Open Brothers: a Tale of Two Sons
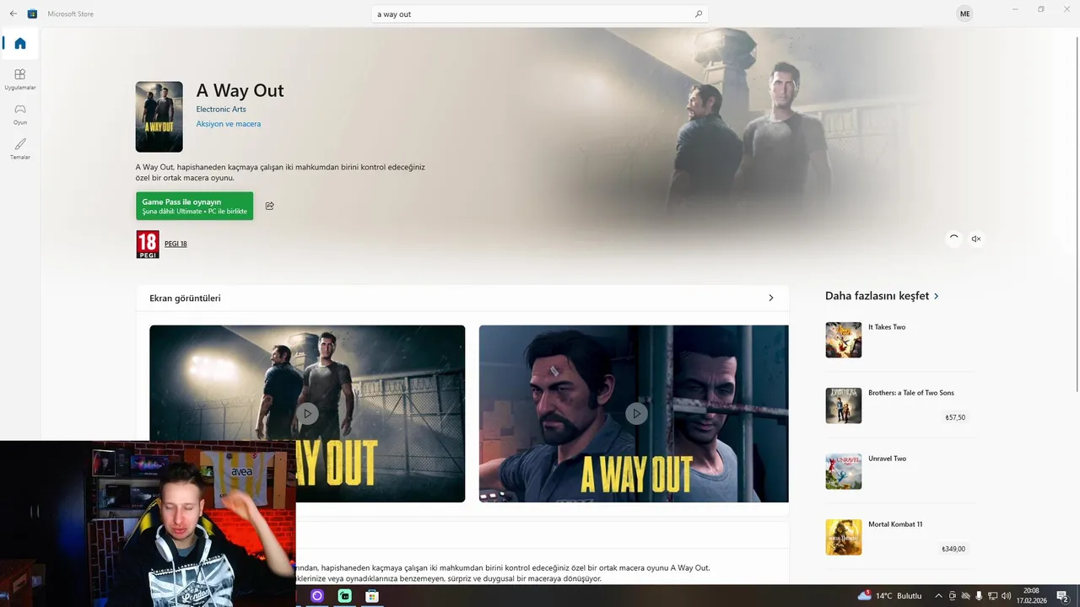The image size is (1080, 607). (900, 406)
